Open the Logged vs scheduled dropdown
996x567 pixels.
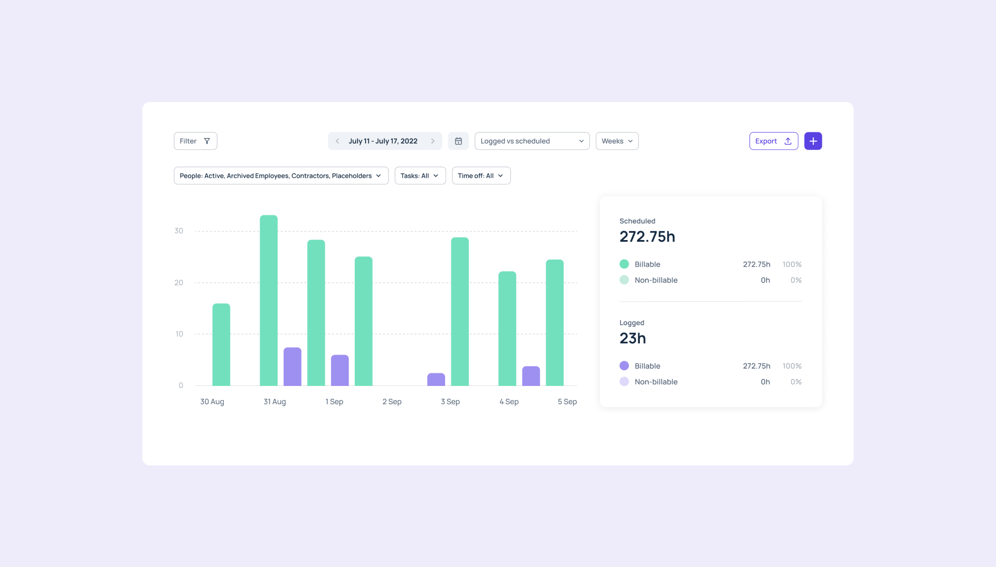532,141
